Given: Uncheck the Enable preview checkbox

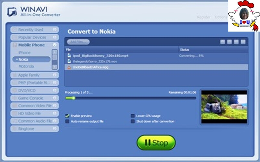Looking at the screenshot, I should coord(67,116).
